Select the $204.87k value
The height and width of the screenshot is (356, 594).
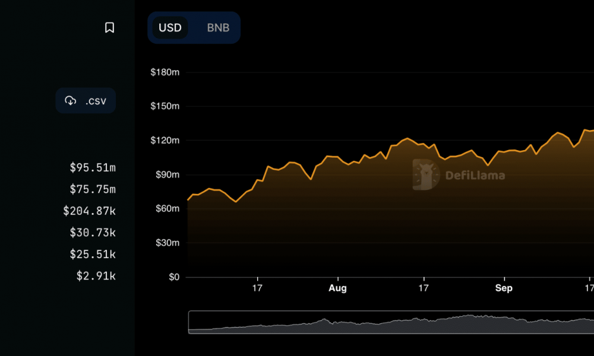pyautogui.click(x=90, y=211)
